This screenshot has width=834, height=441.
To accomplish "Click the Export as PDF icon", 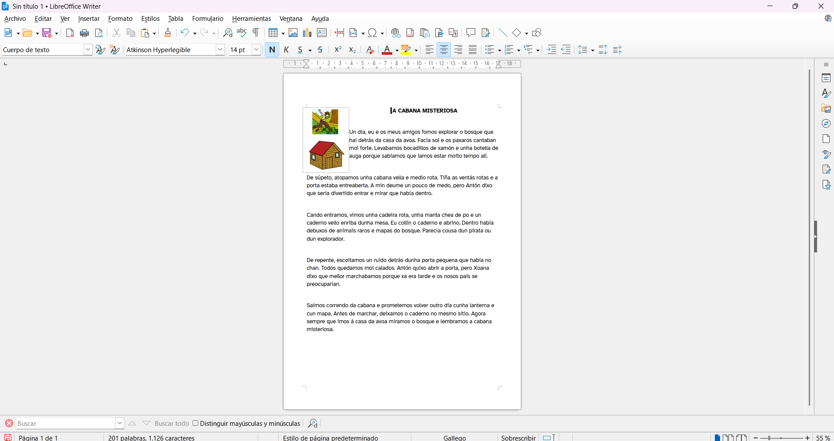I will (70, 33).
